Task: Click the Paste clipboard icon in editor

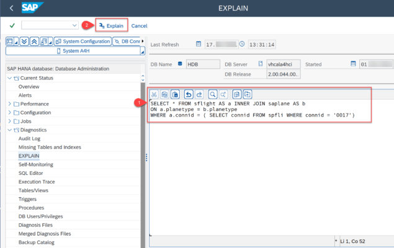Action: (176, 94)
